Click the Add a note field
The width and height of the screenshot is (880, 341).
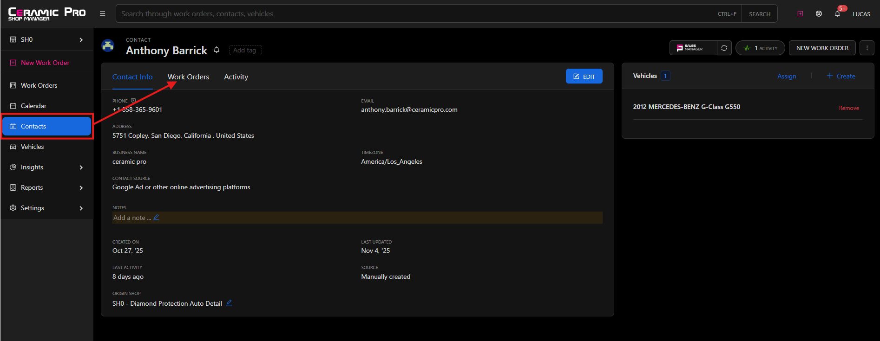point(357,218)
